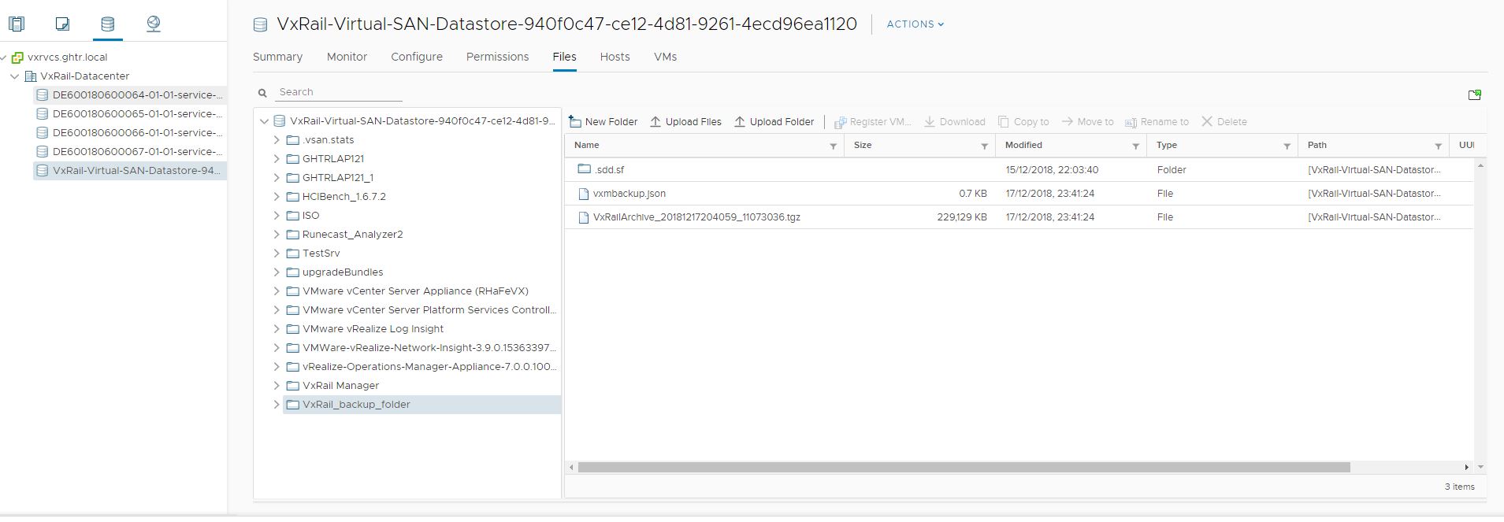Click Download in the toolbar
Image resolution: width=1504 pixels, height=522 pixels.
pos(954,121)
